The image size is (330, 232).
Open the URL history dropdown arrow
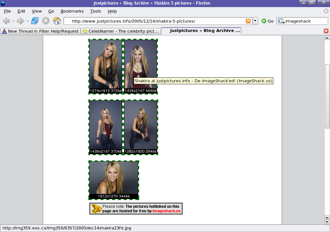pos(255,21)
